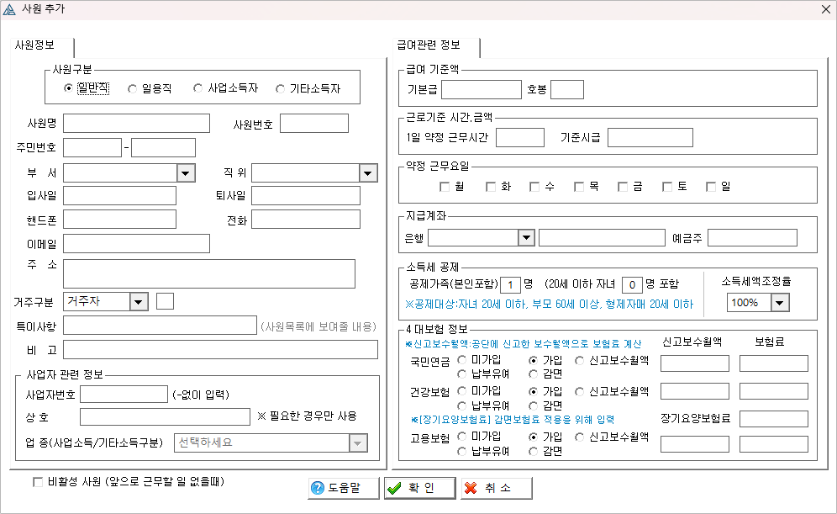Click the 공제가족 count field
The image size is (837, 514).
510,285
